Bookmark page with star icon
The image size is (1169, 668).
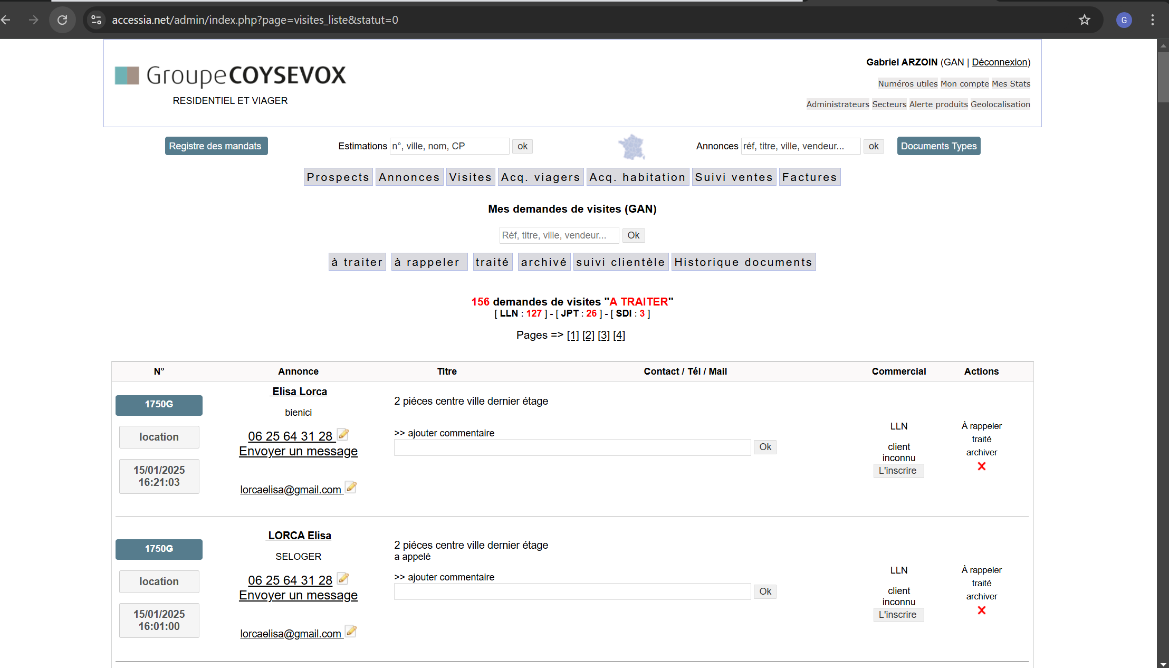pos(1084,20)
